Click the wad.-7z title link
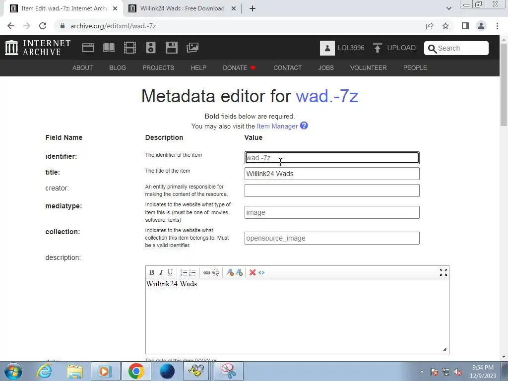The width and height of the screenshot is (508, 381). point(327,96)
